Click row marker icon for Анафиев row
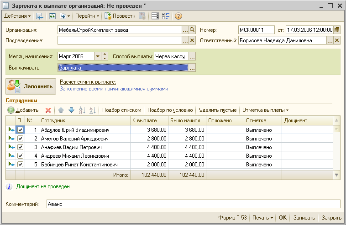346x225 pixels. 11,147
